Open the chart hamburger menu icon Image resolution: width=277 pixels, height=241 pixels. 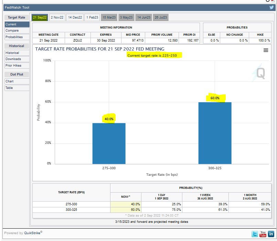[x=266, y=50]
